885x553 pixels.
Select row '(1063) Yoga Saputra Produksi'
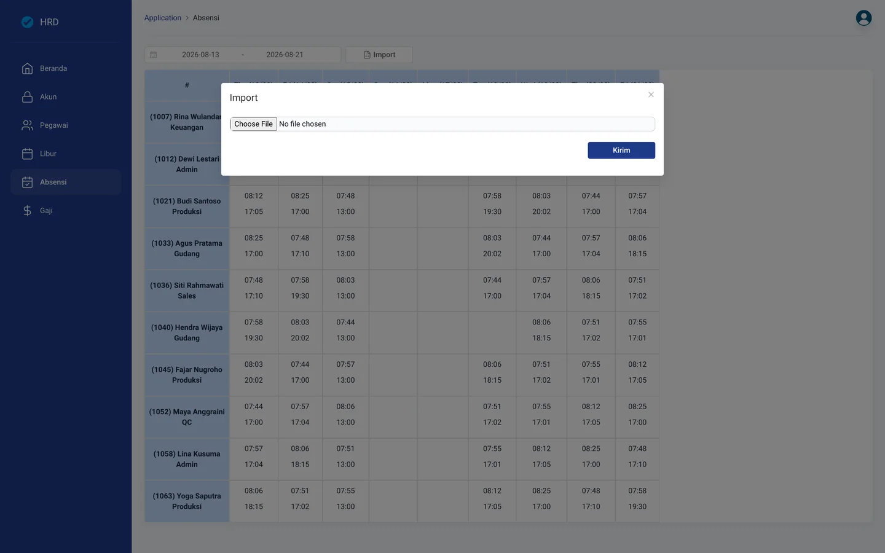tap(187, 501)
